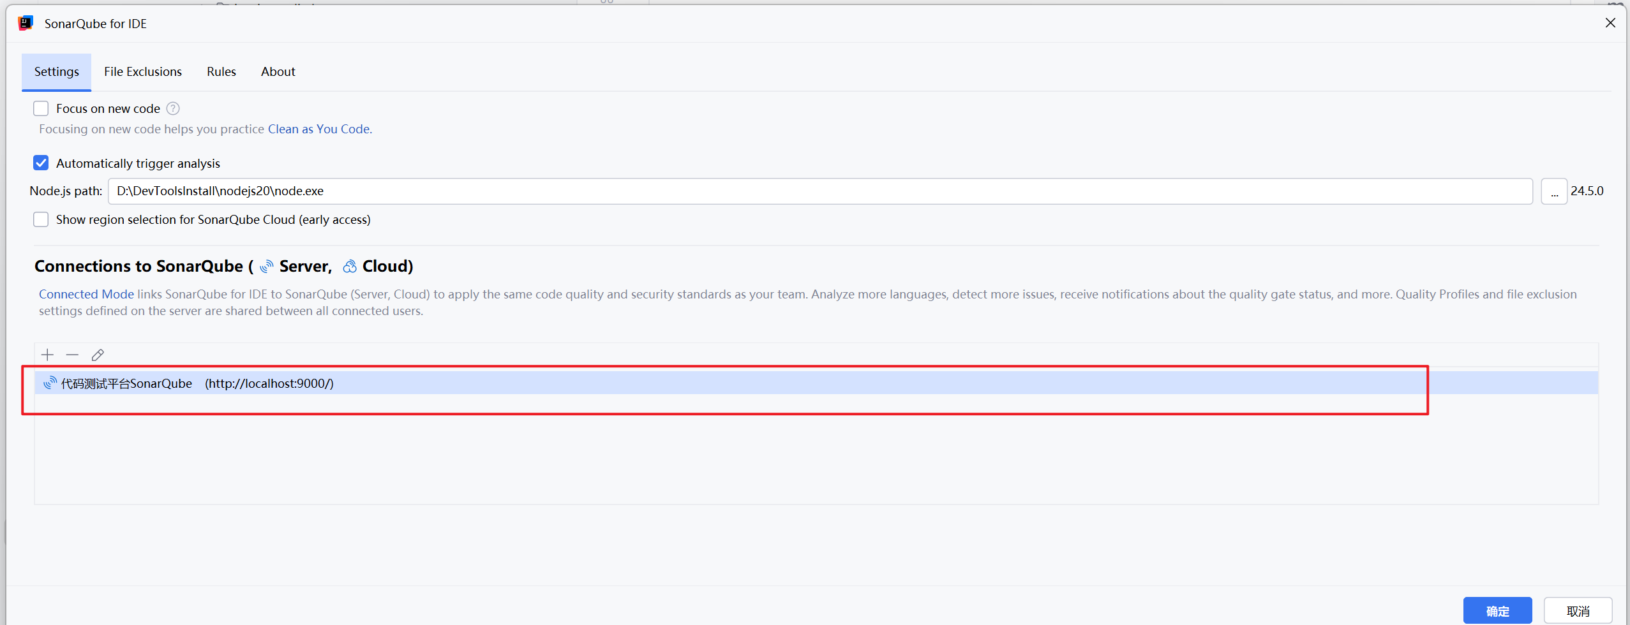Open Clean as You Code link
The height and width of the screenshot is (625, 1630).
[318, 129]
